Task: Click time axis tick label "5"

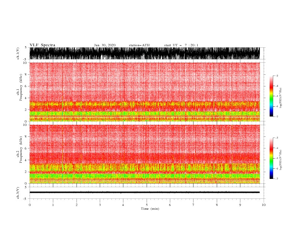Action: (x=147, y=205)
